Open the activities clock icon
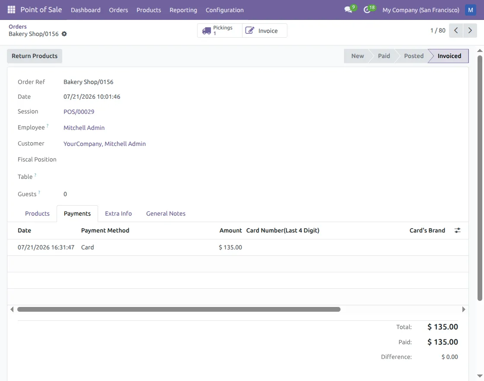The image size is (484, 381). pyautogui.click(x=367, y=10)
